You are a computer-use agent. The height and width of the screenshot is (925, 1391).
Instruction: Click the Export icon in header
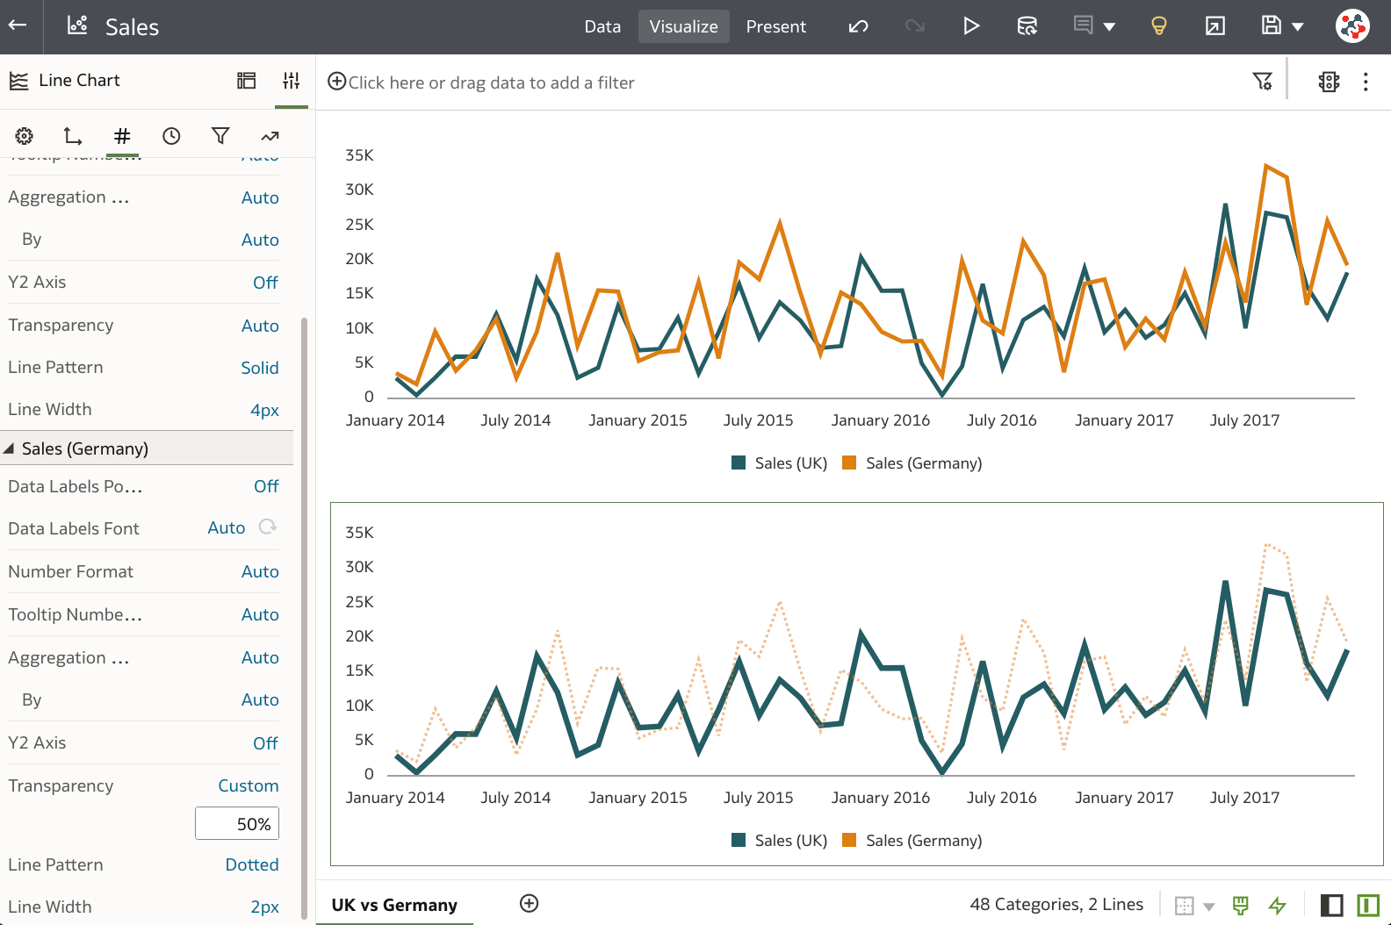(1214, 26)
